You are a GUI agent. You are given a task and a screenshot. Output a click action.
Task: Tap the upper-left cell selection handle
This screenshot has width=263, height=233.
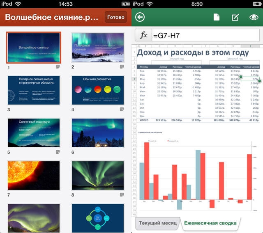coord(240,77)
